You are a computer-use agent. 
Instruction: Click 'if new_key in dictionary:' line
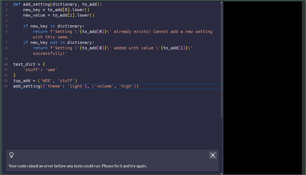point(54,26)
